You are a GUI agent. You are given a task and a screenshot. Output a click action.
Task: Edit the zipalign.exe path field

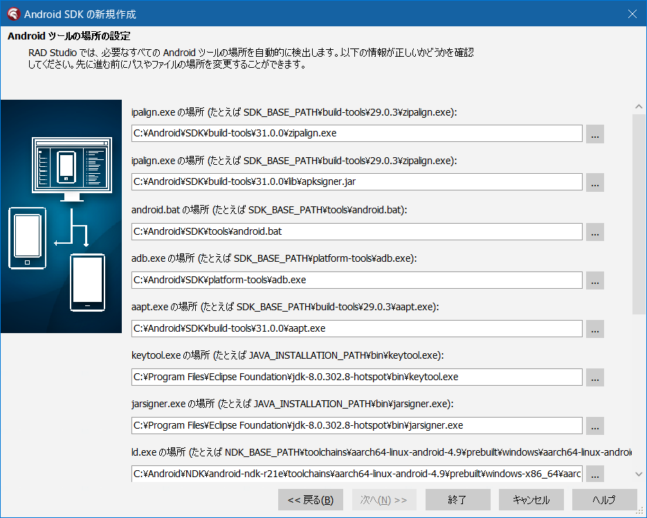[357, 134]
